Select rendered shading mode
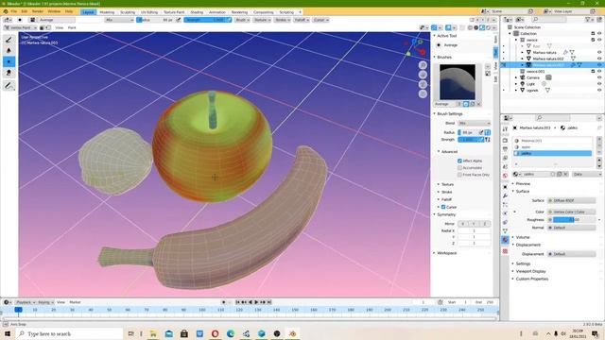Screen dimensions: 605x340 click(x=488, y=27)
